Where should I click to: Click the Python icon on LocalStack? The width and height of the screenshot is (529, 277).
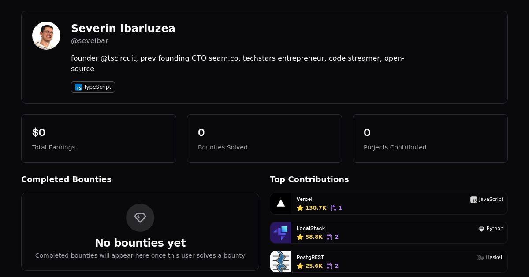click(481, 229)
